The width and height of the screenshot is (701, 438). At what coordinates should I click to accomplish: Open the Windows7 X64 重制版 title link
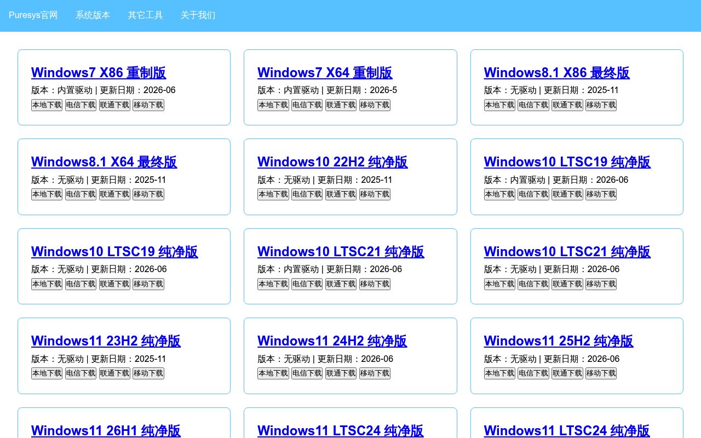(325, 73)
